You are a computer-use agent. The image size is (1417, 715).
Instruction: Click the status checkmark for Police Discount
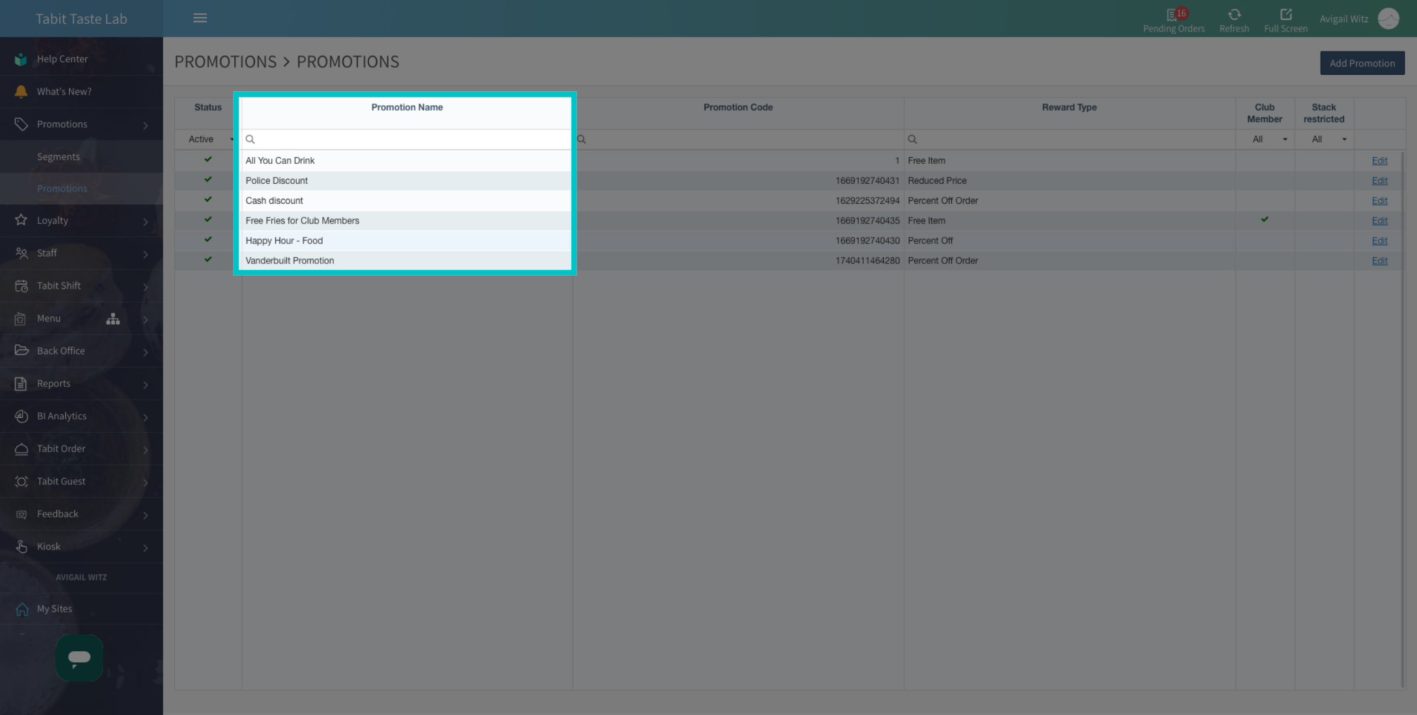(x=208, y=179)
